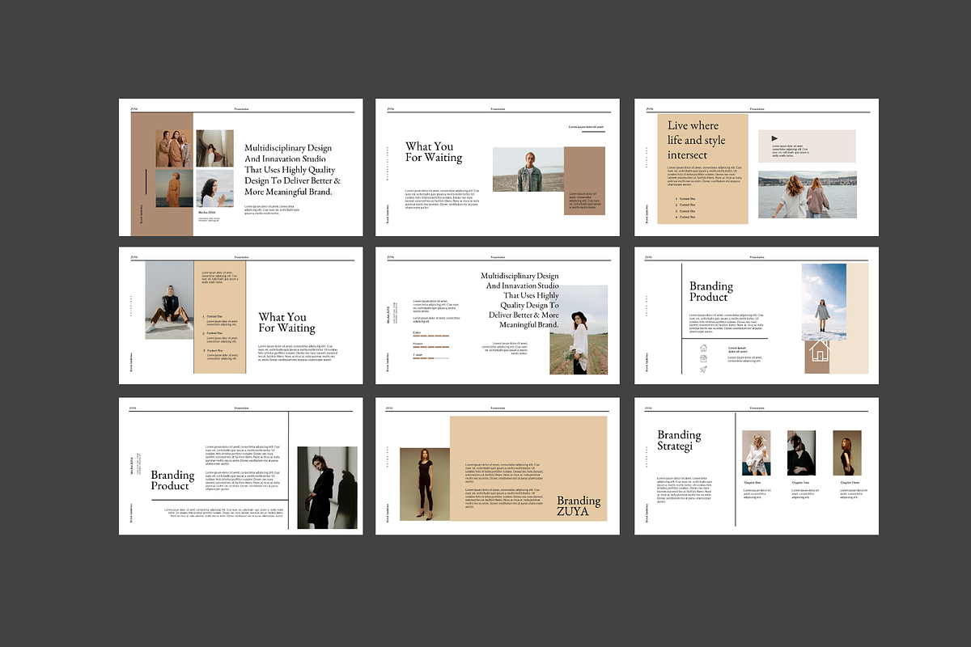Viewport: 971px width, 647px height.
Task: Click the bold Lorem ipsum caption beside outline icons
Action: click(x=737, y=350)
